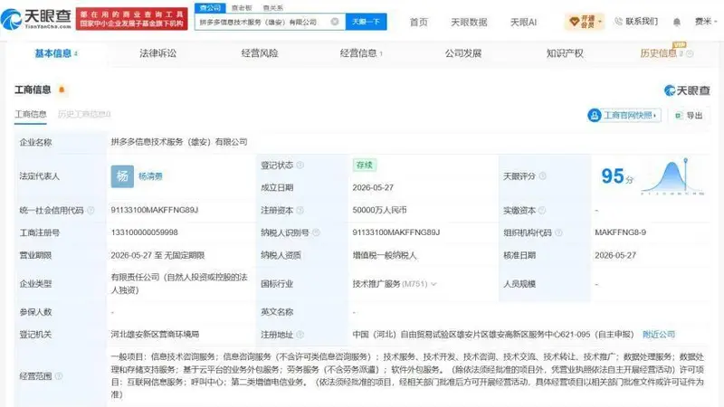Click the 工商官网快照 button

pyautogui.click(x=624, y=115)
